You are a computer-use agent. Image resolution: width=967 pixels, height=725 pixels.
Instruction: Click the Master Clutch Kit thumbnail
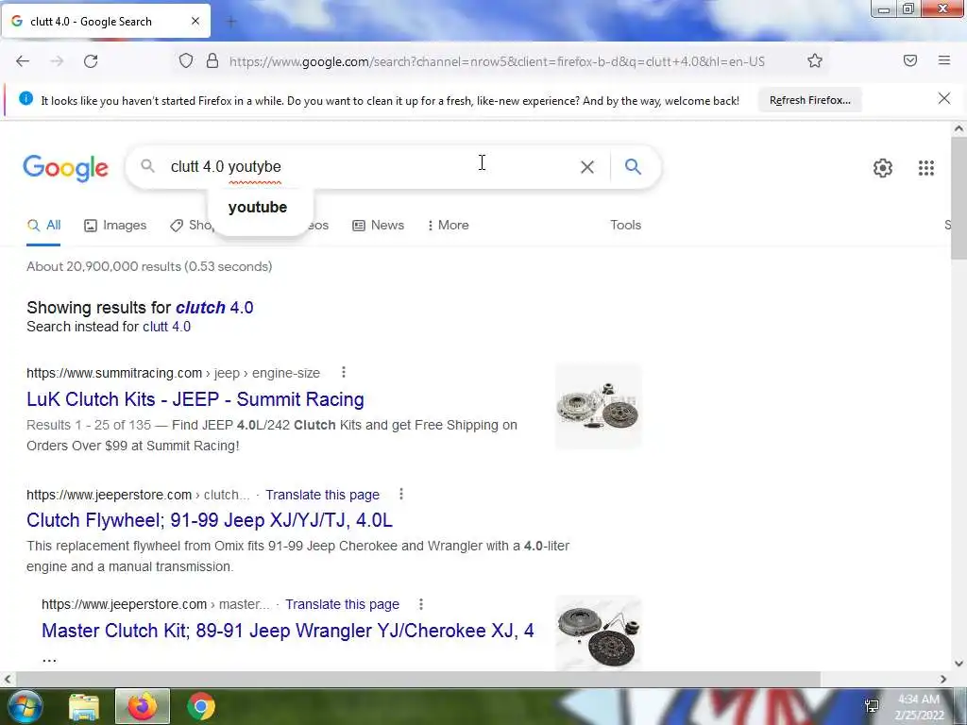[x=598, y=633]
